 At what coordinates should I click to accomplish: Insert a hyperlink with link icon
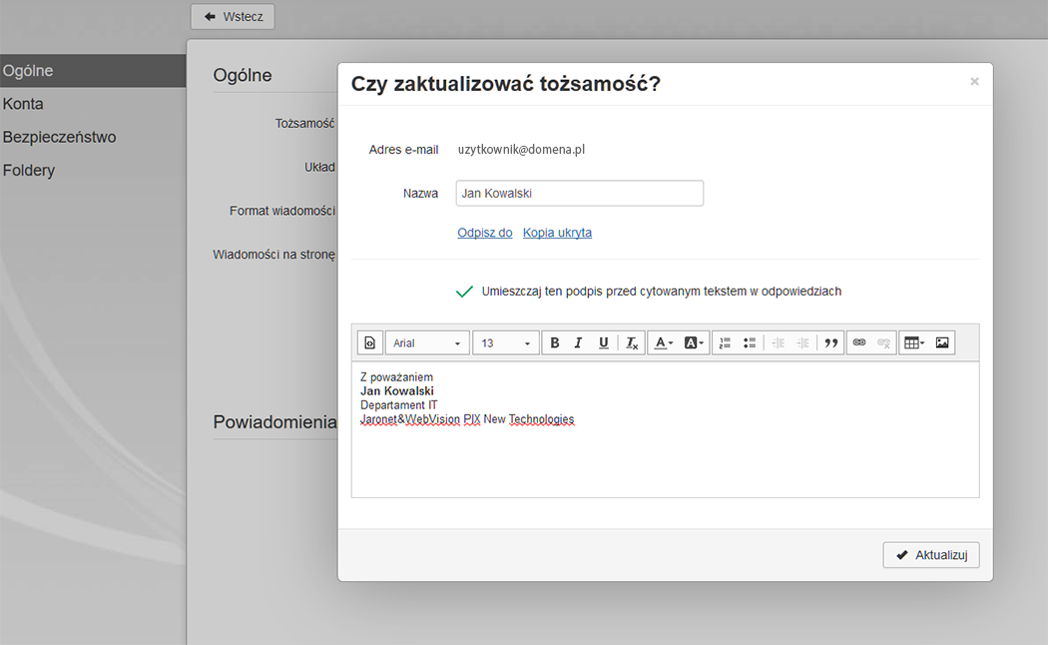pyautogui.click(x=858, y=343)
